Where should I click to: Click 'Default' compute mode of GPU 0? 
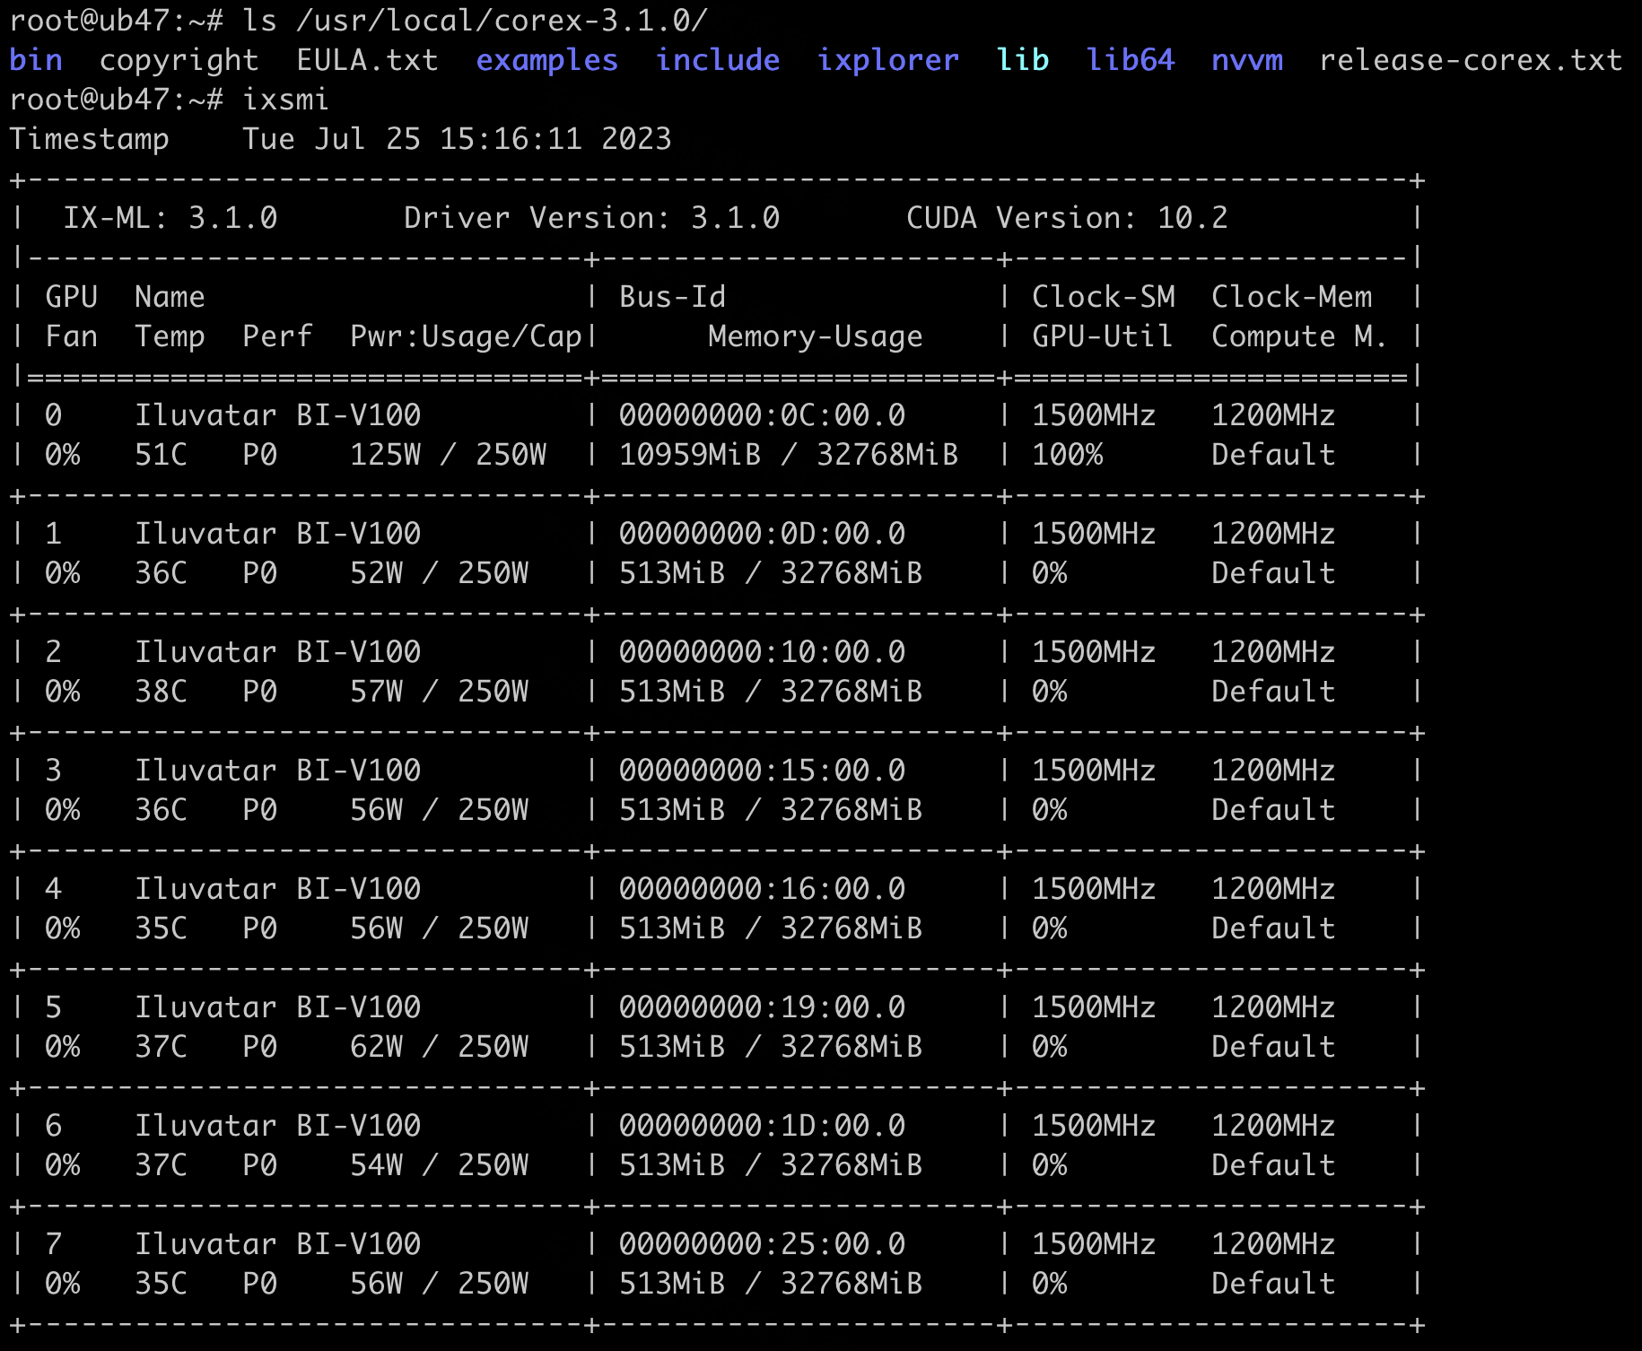click(x=1273, y=455)
